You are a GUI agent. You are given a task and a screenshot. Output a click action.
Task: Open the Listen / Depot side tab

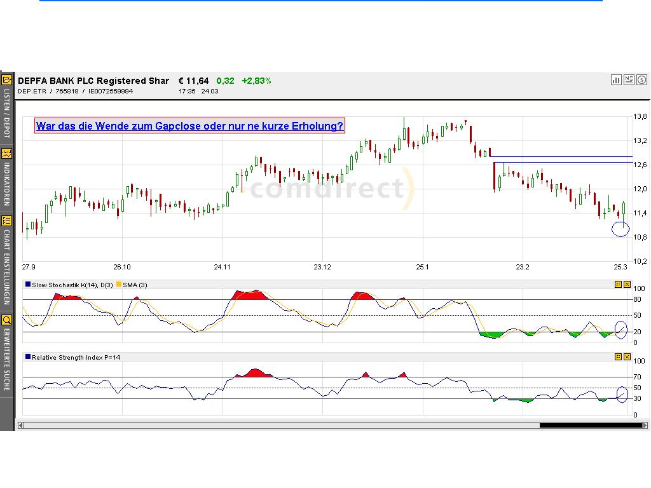click(x=7, y=113)
